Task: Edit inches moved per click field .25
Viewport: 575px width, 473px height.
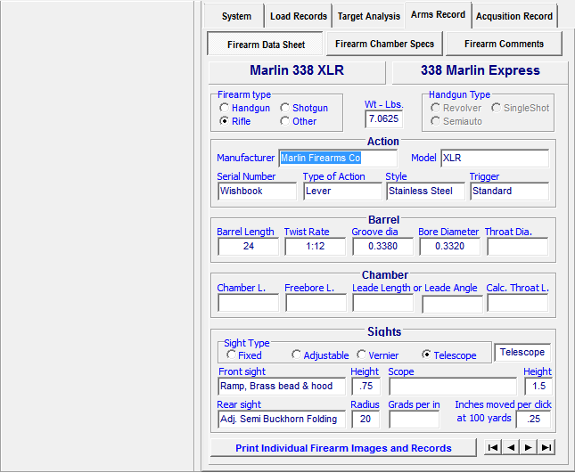Action: (534, 420)
